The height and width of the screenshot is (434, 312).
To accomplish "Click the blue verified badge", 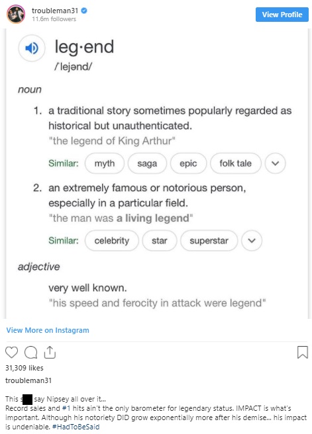I will [x=84, y=11].
